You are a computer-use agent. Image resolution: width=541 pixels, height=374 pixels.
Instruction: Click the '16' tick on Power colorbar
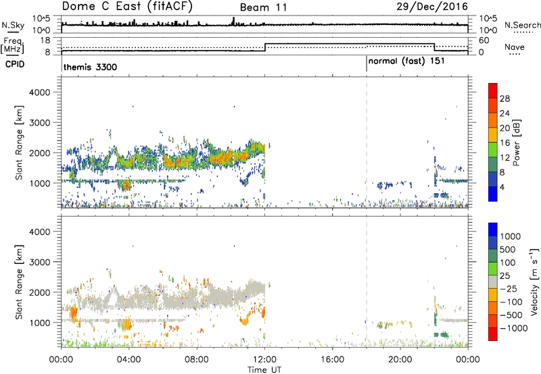504,143
